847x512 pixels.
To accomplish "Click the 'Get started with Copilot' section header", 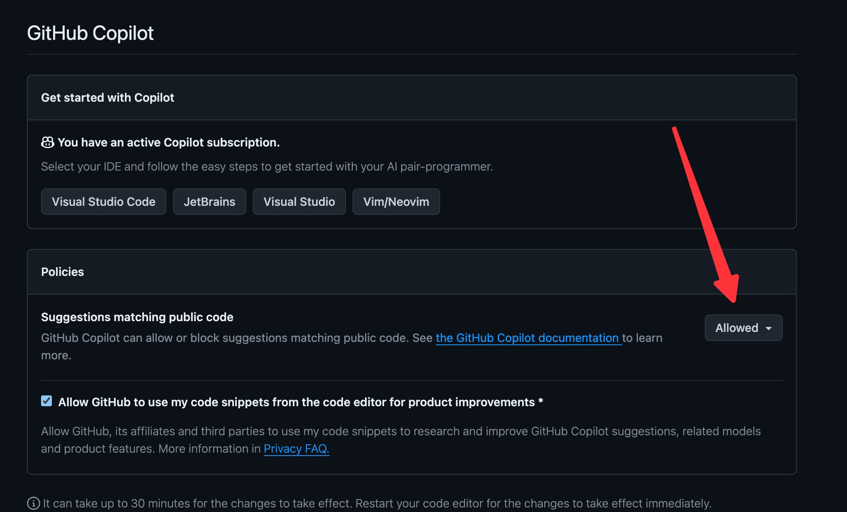I will click(x=107, y=98).
